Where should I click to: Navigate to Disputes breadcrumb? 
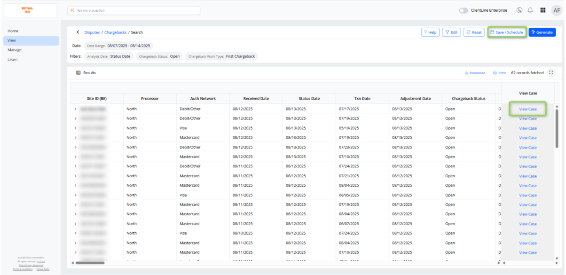[x=92, y=32]
